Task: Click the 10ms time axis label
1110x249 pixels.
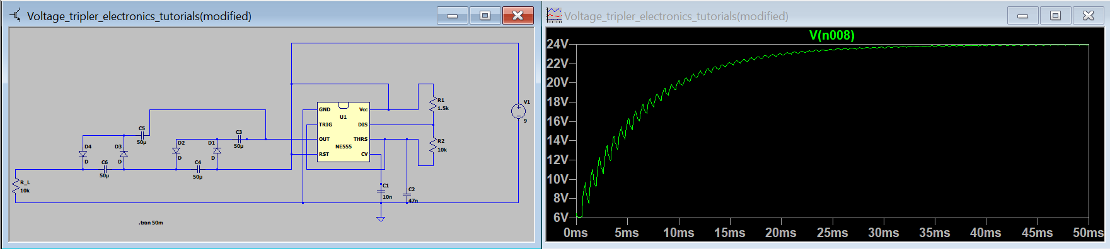Action: tap(679, 233)
